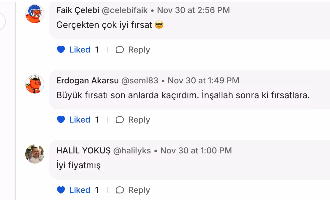Click the @halilyks handle
The width and height of the screenshot is (330, 200).
[132, 150]
